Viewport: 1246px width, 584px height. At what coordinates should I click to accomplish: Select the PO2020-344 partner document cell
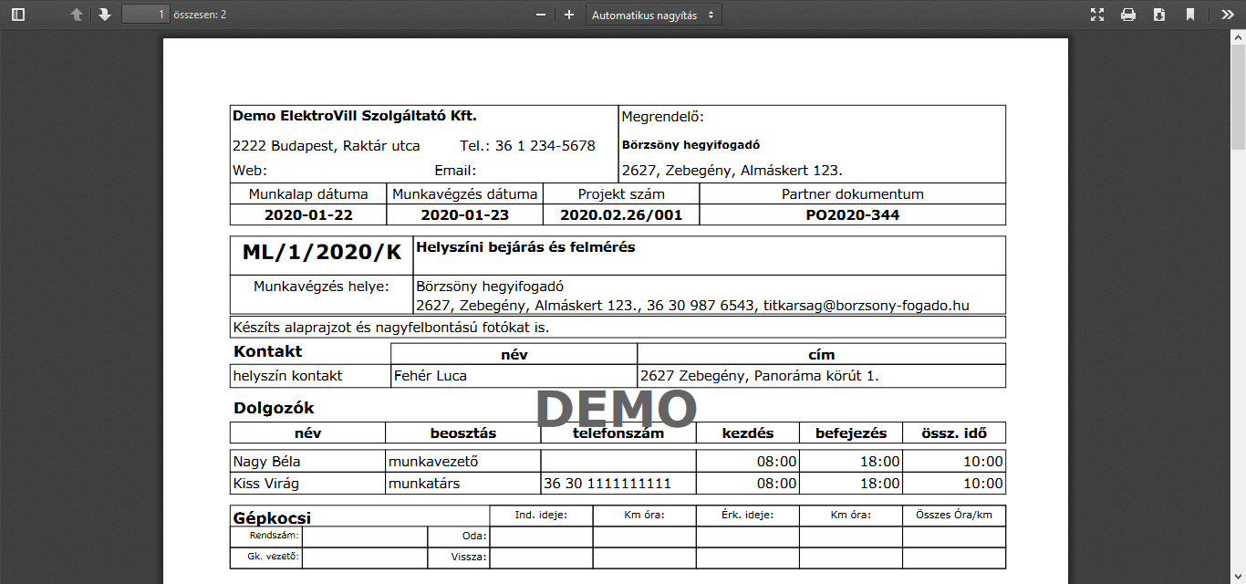tap(852, 215)
